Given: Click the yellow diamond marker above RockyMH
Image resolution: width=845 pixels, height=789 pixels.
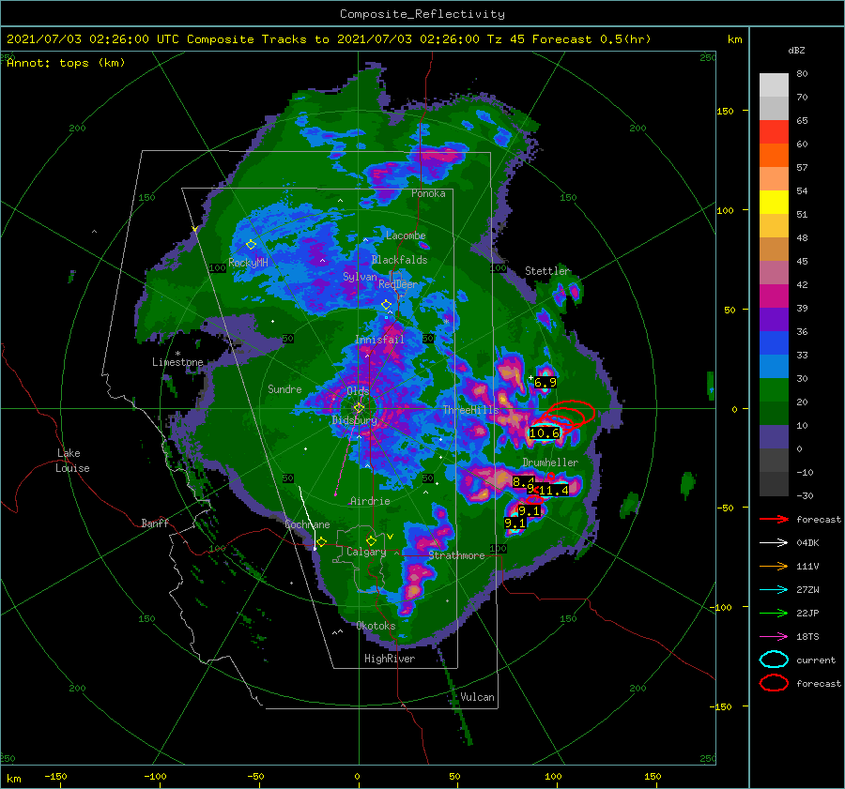Looking at the screenshot, I should 251,245.
